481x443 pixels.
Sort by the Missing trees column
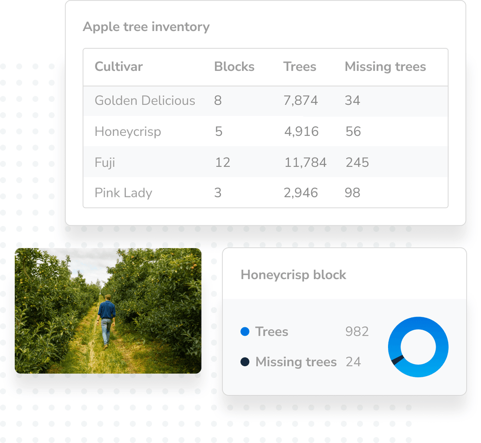385,67
